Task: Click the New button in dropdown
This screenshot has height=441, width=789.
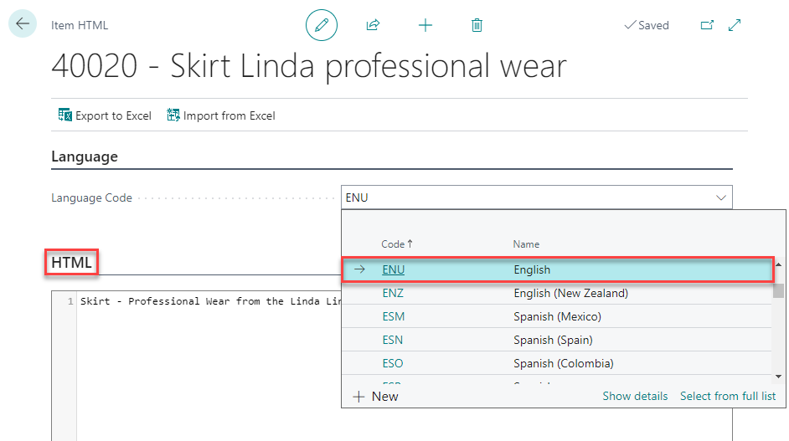Action: click(376, 396)
